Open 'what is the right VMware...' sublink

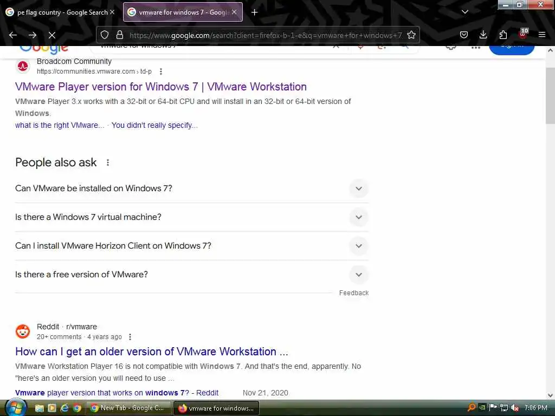[60, 125]
